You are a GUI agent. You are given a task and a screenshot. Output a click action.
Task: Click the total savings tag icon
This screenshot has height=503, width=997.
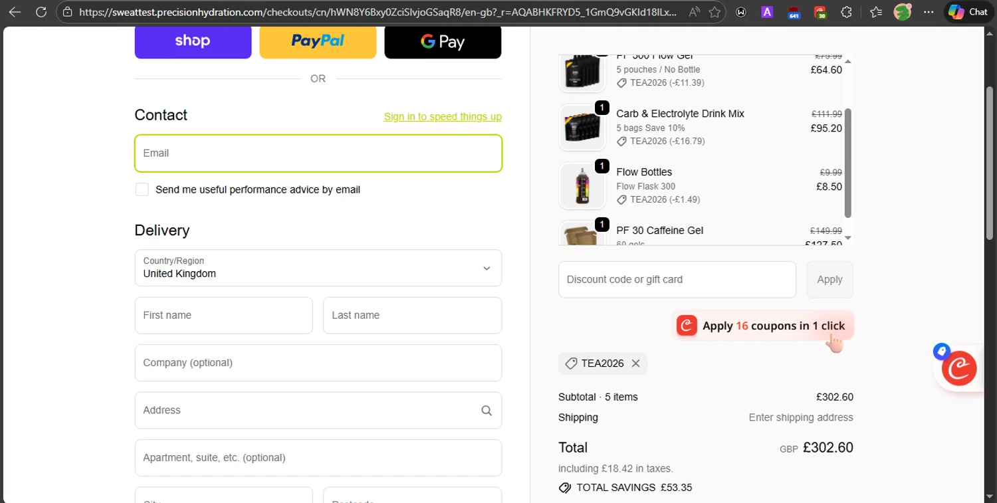(565, 488)
